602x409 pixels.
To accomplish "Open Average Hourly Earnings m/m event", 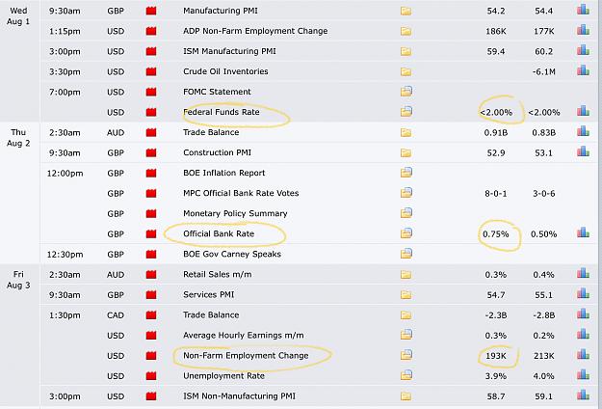I will click(x=244, y=335).
